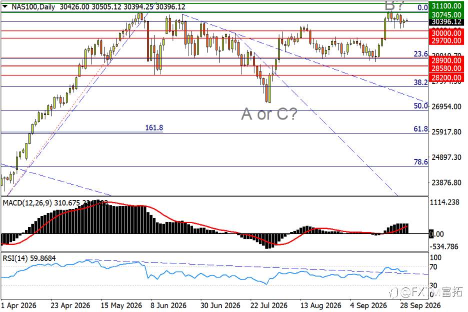Click the RSI 70 level value
This screenshot has width=468, height=312.
[x=433, y=267]
